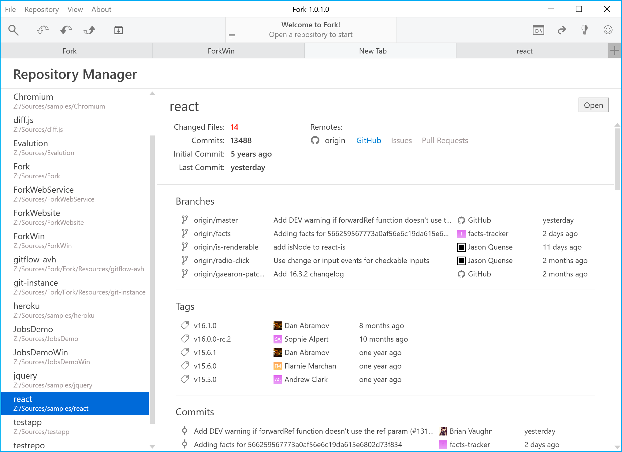The height and width of the screenshot is (452, 622).
Task: Click Sophie Alpert SA avatar
Action: pos(277,339)
